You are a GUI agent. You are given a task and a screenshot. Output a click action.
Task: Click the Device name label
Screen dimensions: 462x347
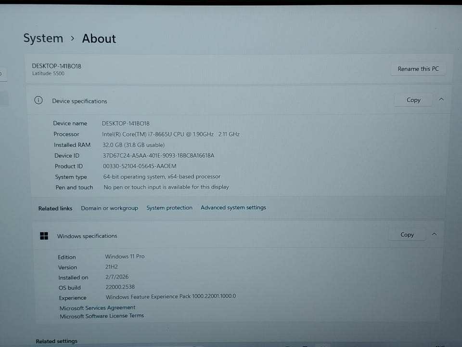click(70, 123)
